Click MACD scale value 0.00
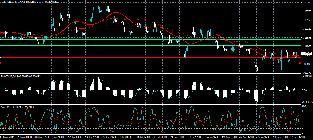This screenshot has width=313, height=140. tap(304, 90)
